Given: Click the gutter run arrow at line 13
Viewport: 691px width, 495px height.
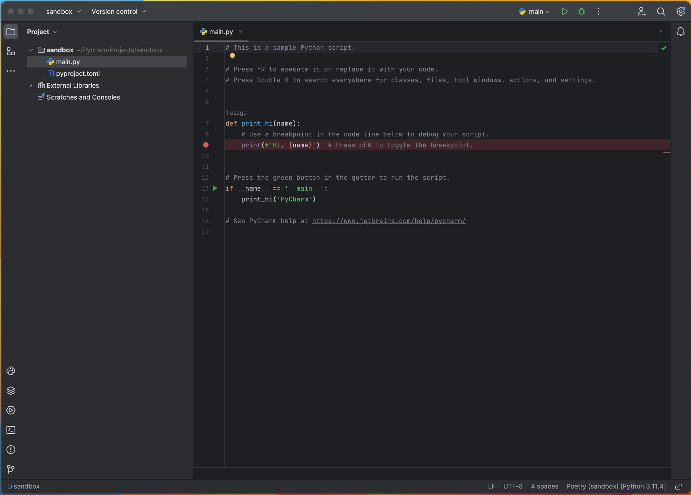Looking at the screenshot, I should click(215, 189).
